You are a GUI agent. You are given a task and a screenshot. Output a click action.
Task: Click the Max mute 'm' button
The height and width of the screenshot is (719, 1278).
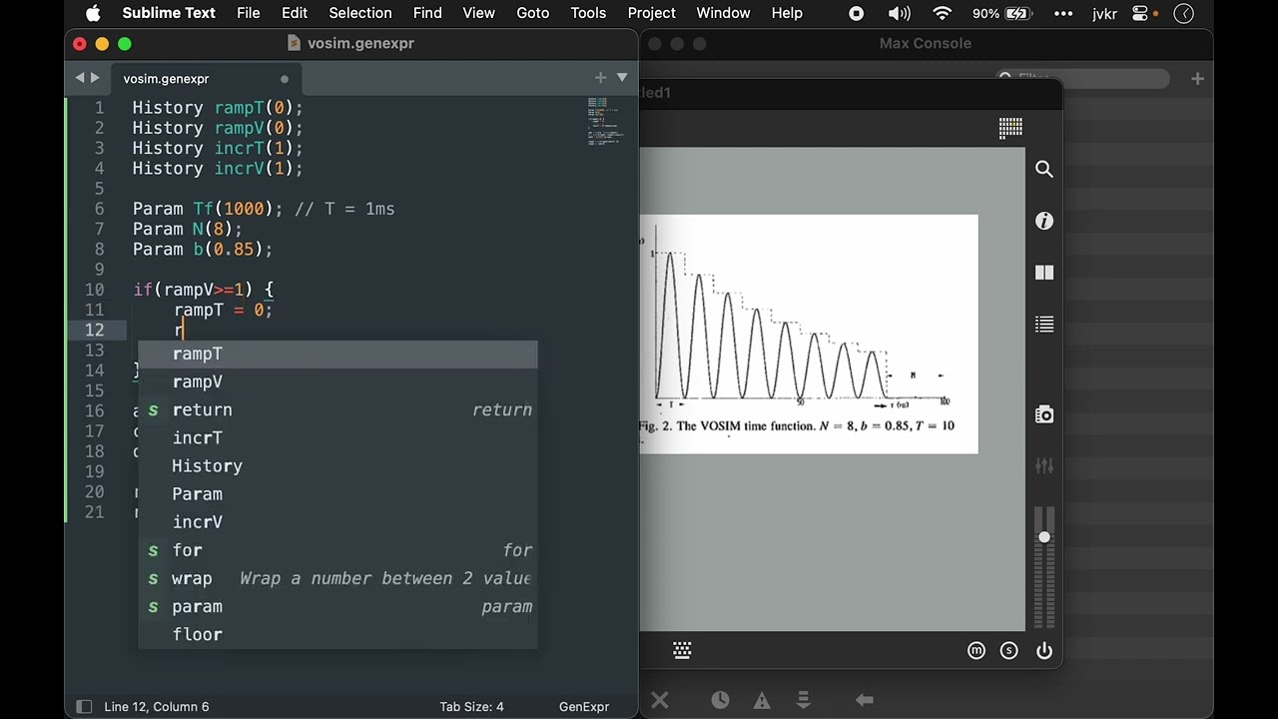(976, 651)
